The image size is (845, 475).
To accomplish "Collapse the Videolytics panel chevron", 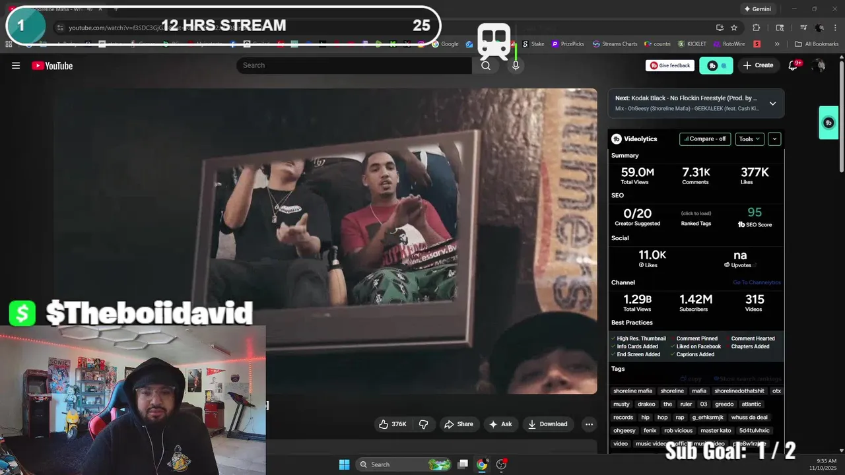I will click(x=775, y=139).
